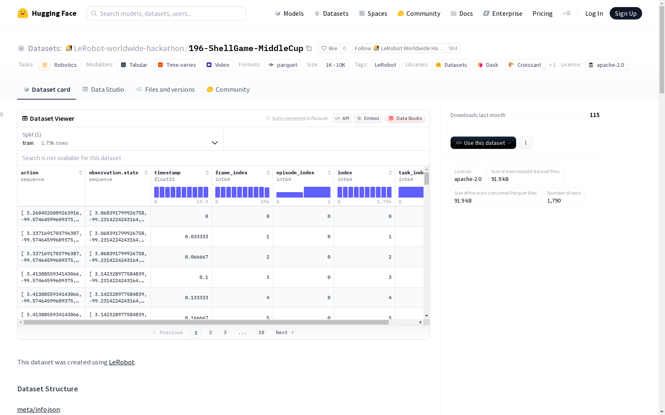Open the three-dot more options button
The height and width of the screenshot is (415, 665).
tap(526, 143)
